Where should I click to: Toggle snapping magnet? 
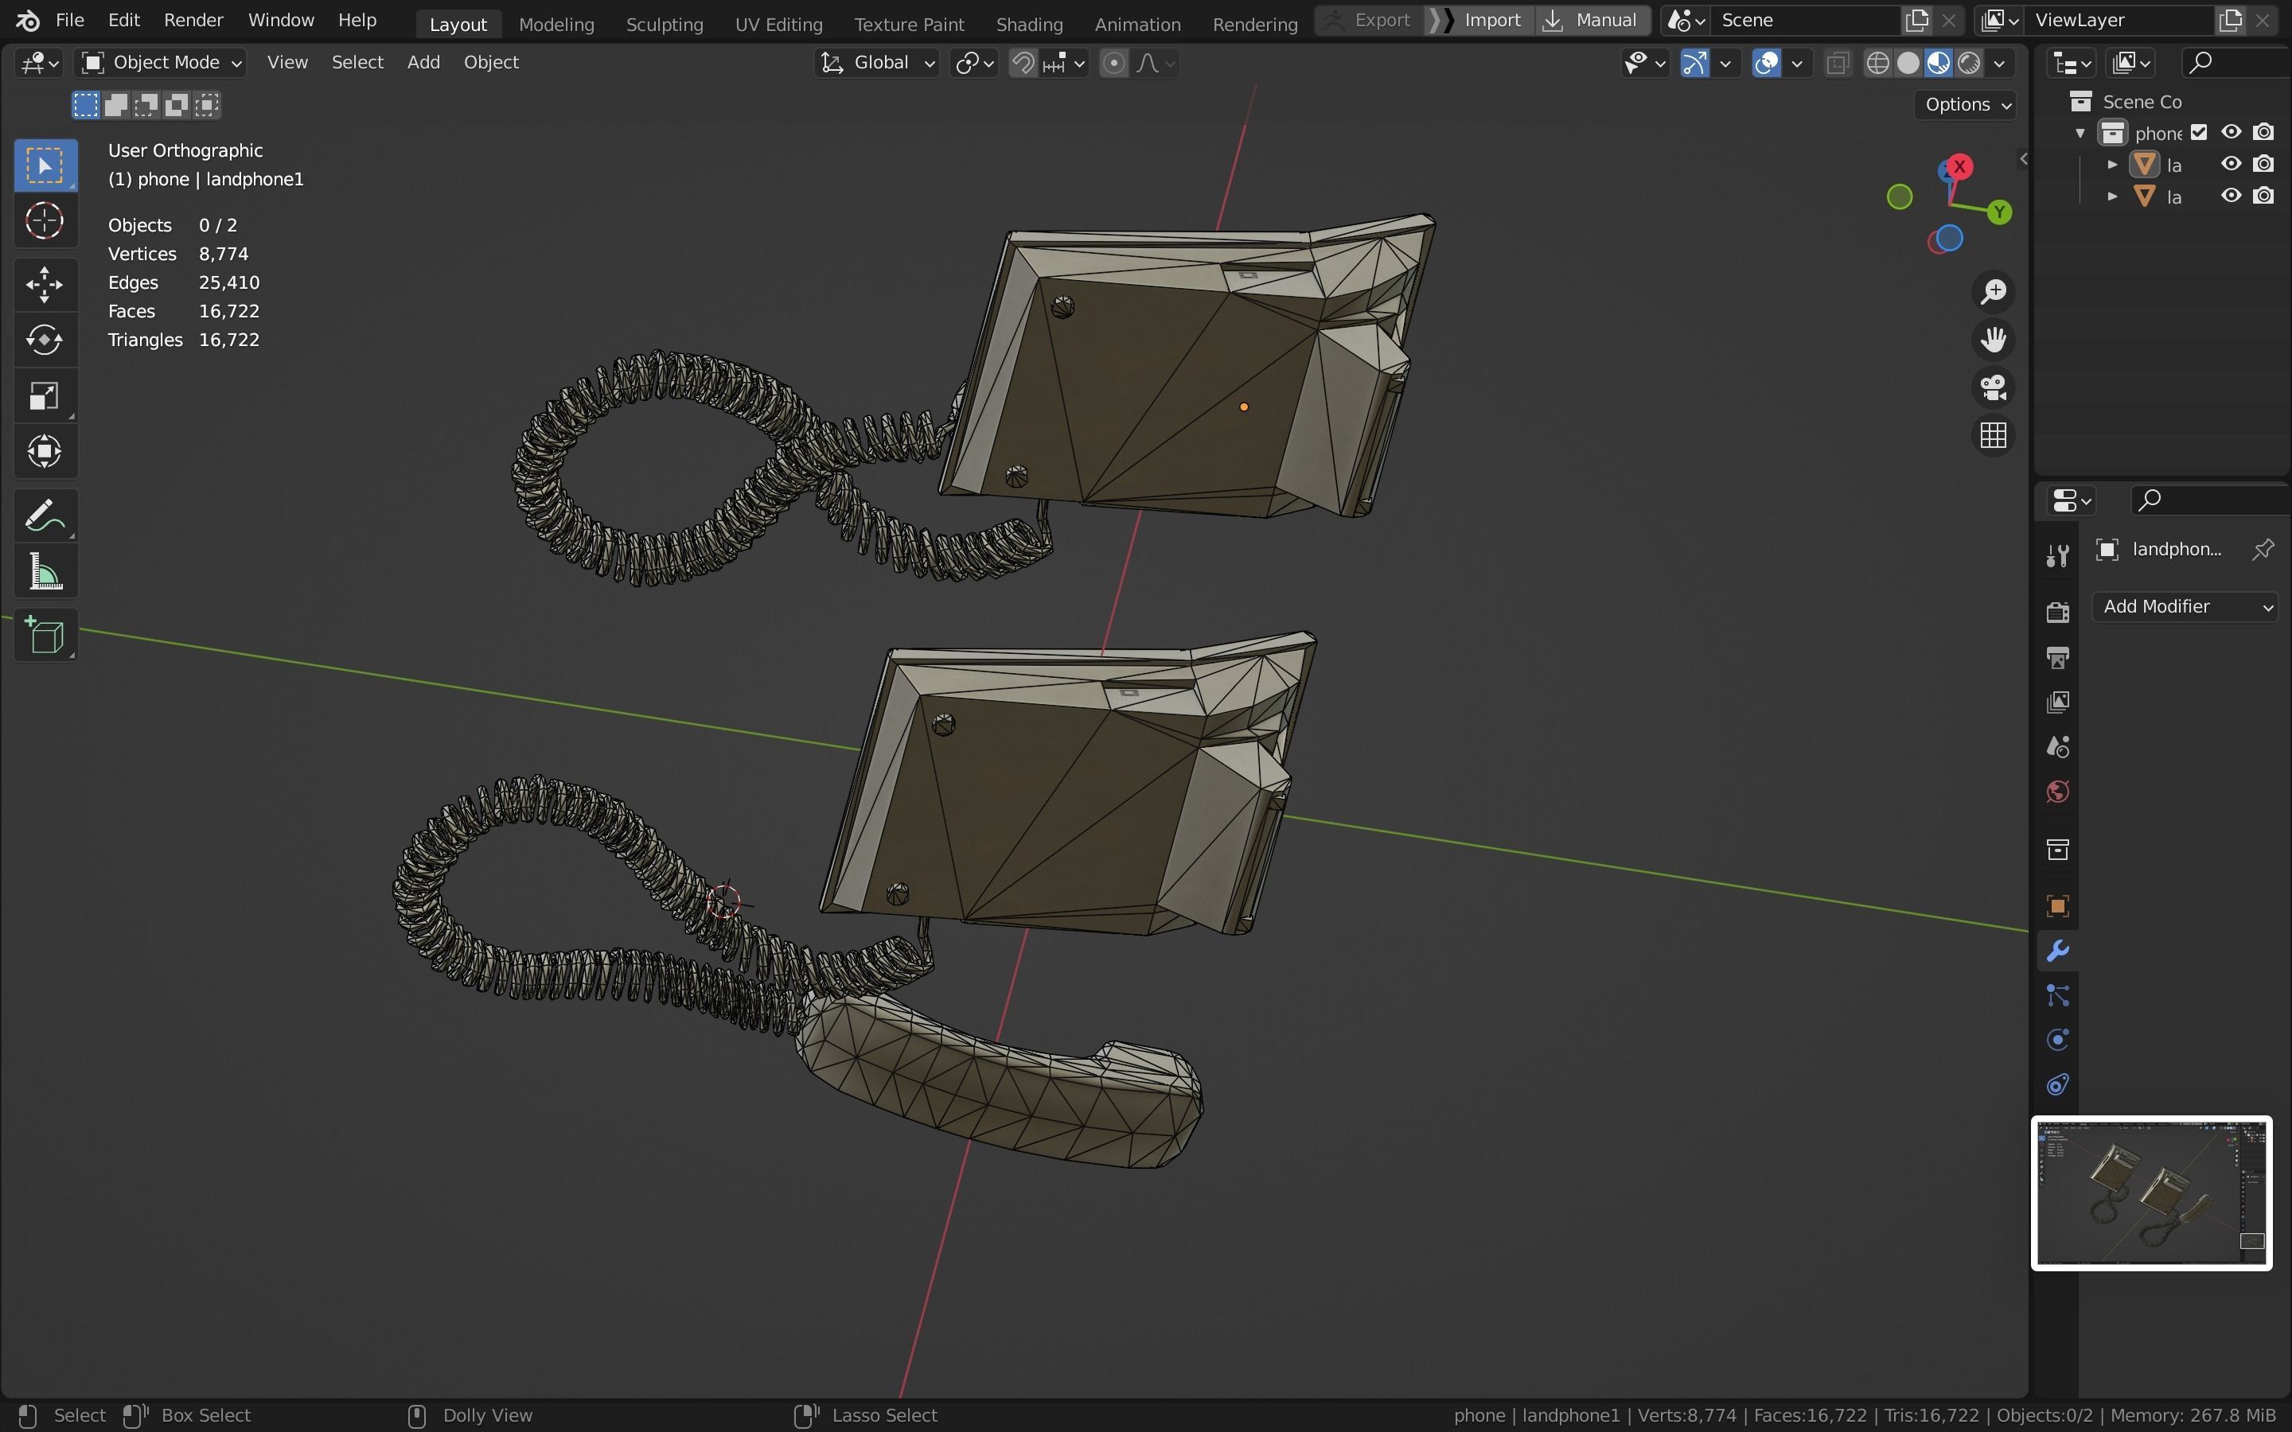point(1023,64)
